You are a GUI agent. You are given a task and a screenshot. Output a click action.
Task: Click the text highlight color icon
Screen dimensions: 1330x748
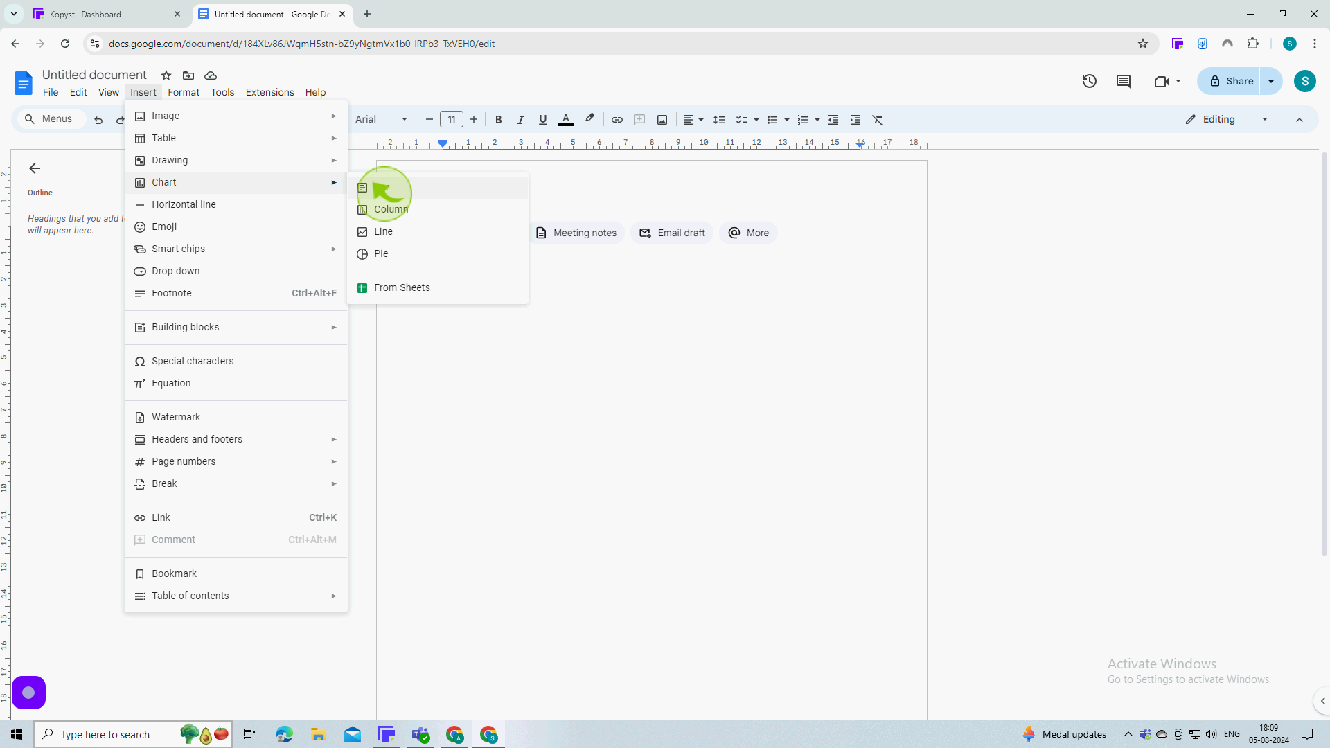coord(589,118)
